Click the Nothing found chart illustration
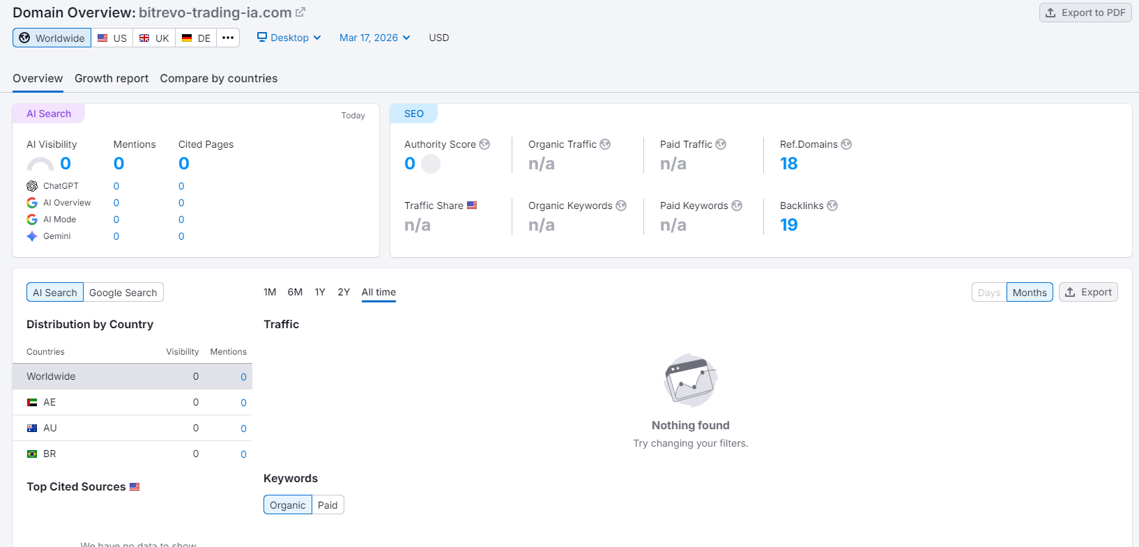Screen dimensions: 1139x547 [690, 380]
